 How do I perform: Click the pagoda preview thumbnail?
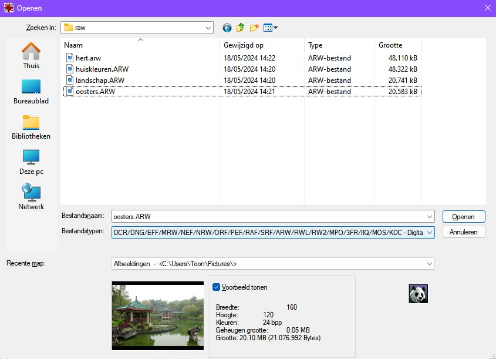tap(157, 316)
